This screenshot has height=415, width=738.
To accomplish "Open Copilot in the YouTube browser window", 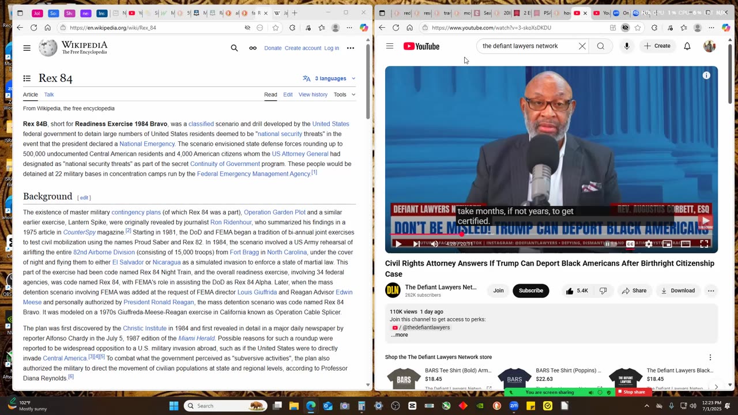I will point(726,28).
